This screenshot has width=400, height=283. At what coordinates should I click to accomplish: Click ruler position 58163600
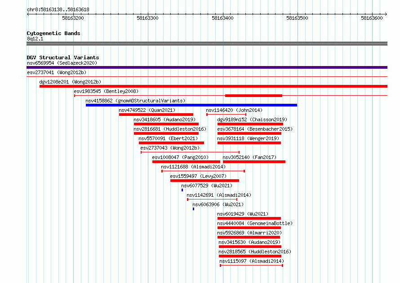[x=372, y=18]
